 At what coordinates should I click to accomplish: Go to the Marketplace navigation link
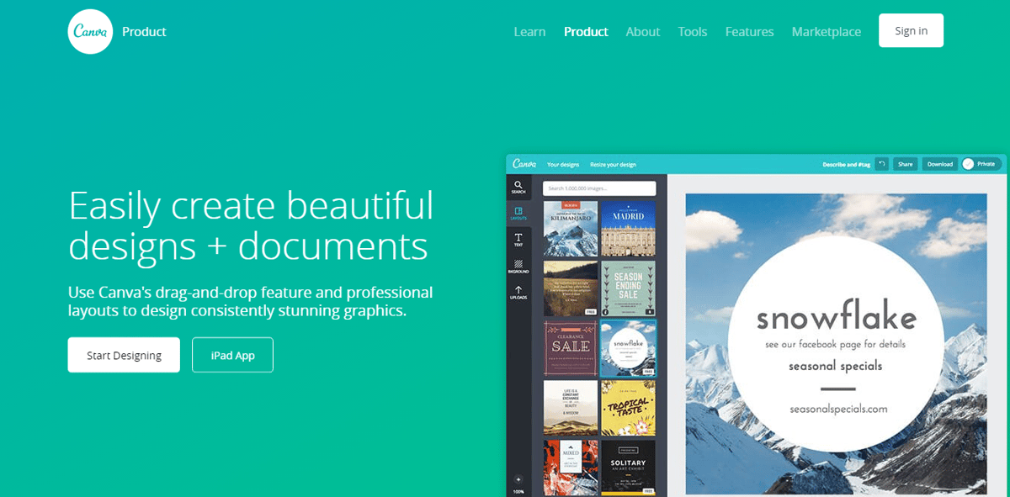[826, 32]
